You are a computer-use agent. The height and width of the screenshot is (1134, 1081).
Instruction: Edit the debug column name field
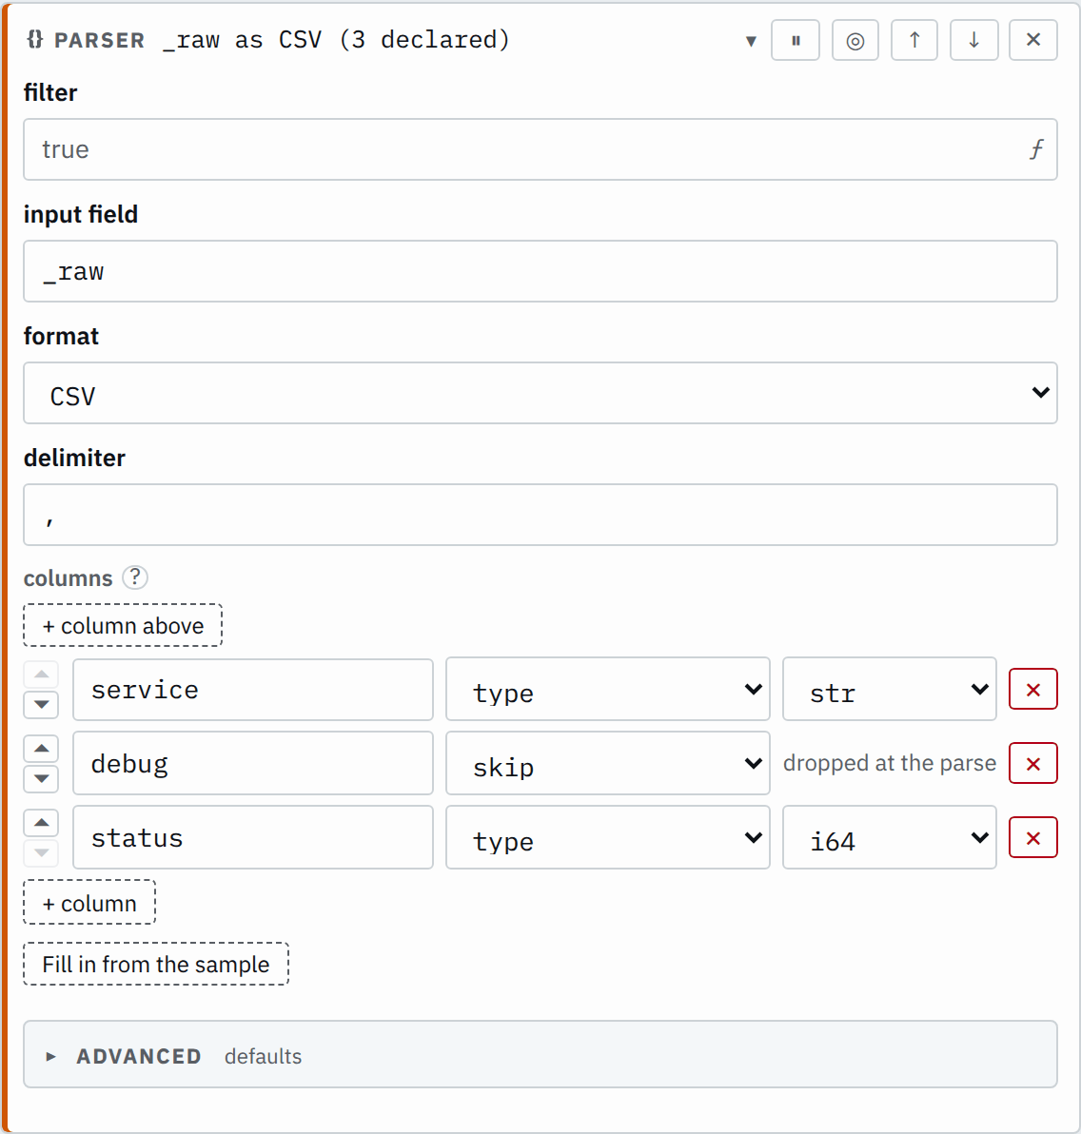253,764
